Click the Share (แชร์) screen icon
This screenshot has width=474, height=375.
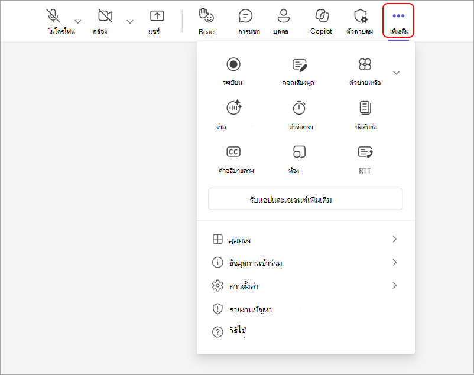pos(157,16)
